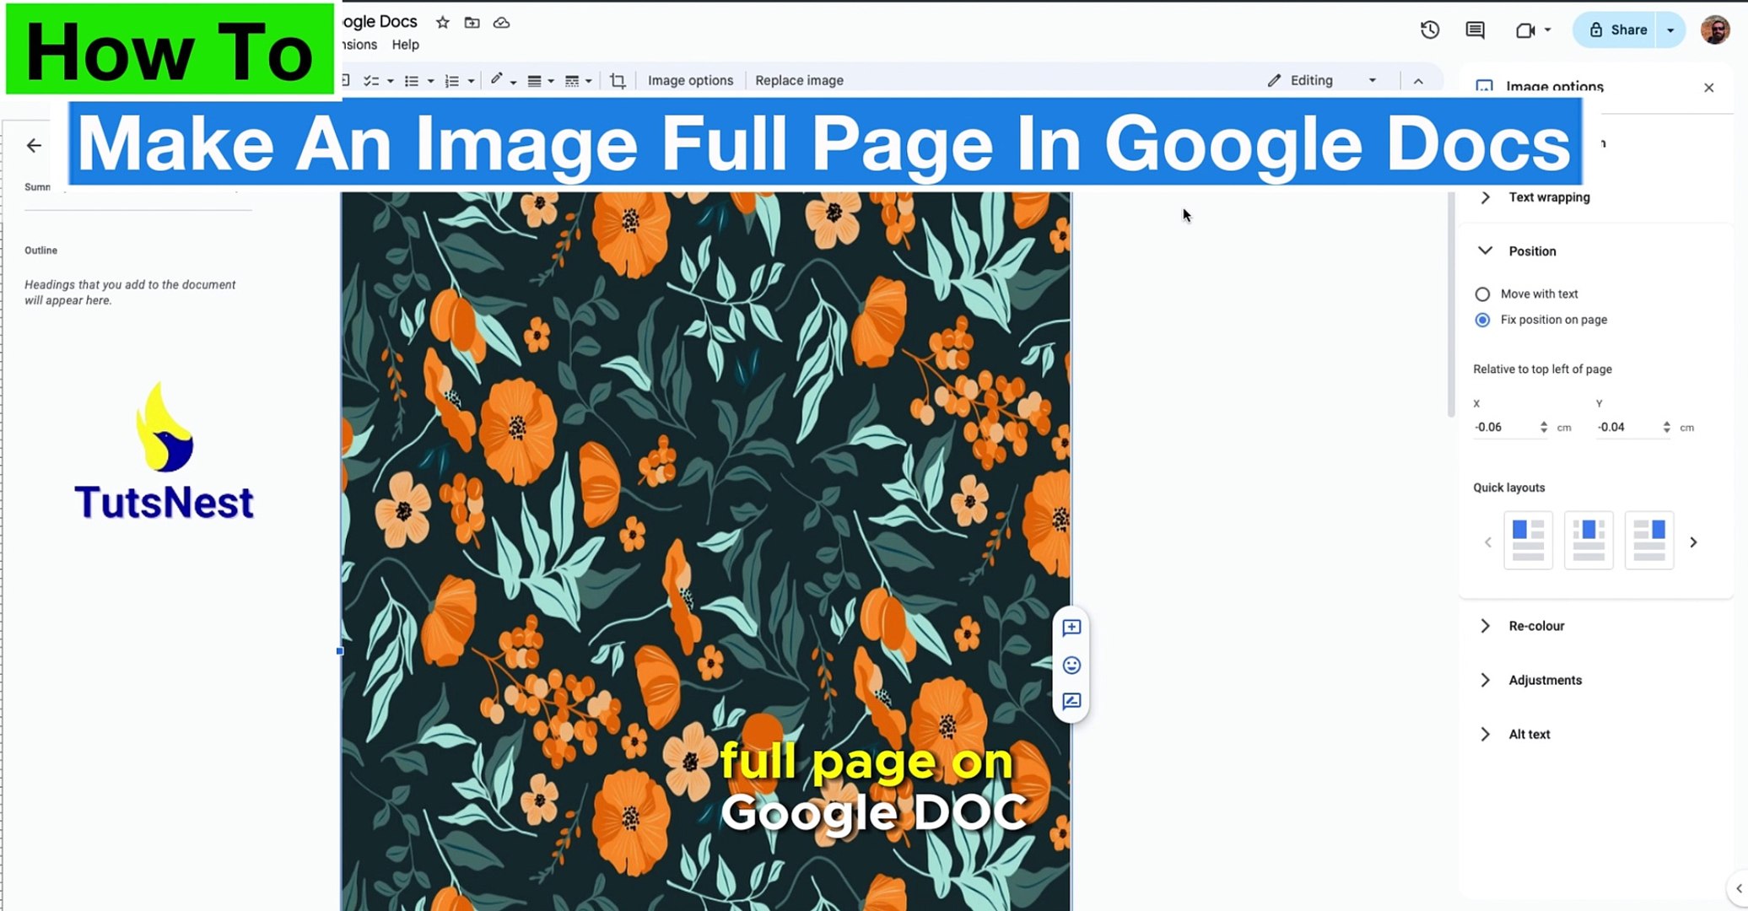The width and height of the screenshot is (1748, 911).
Task: Insert an emoji reaction
Action: [x=1071, y=666]
